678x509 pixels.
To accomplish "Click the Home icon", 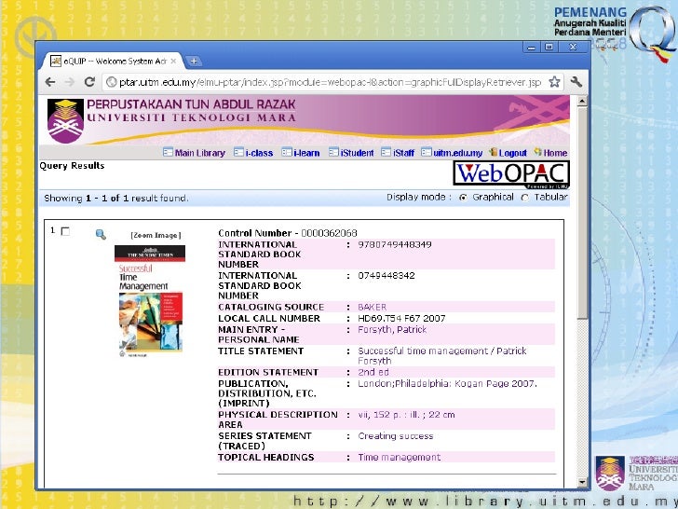I will point(537,152).
